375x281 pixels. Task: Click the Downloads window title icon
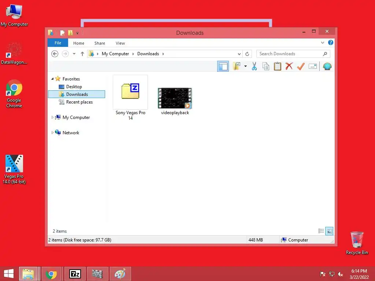click(x=51, y=33)
